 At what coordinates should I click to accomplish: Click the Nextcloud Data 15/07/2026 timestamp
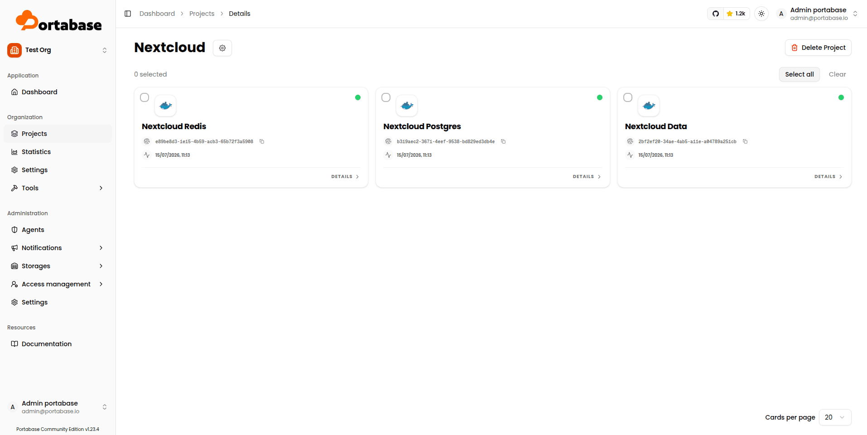pyautogui.click(x=655, y=155)
